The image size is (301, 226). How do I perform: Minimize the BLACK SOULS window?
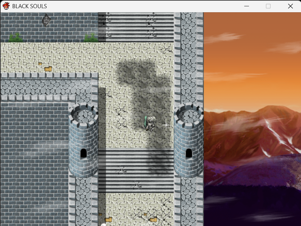tap(246, 6)
